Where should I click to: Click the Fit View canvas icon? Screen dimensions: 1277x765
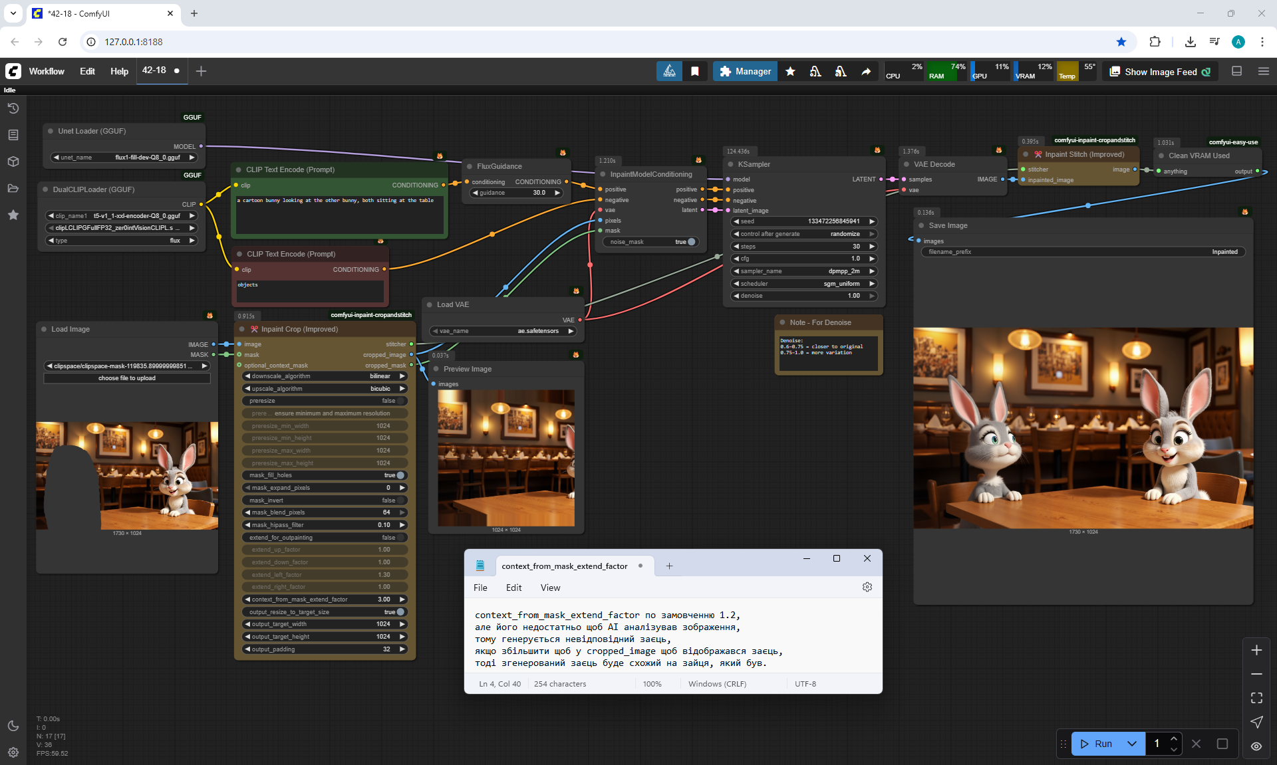(x=1256, y=698)
